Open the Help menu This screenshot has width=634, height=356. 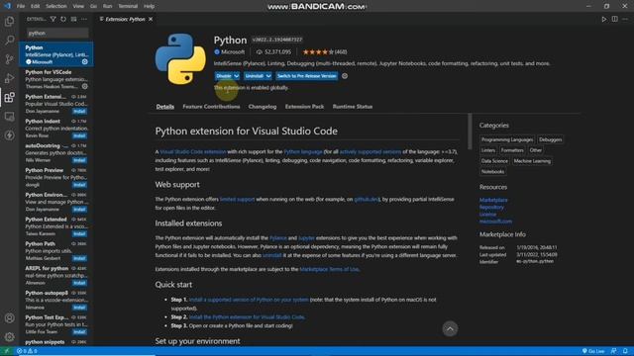pos(150,6)
